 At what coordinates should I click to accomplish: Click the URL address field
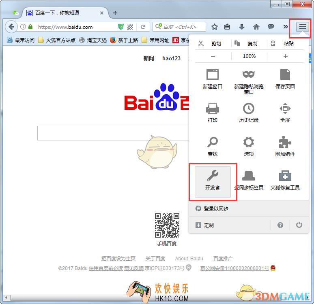coord(77,27)
